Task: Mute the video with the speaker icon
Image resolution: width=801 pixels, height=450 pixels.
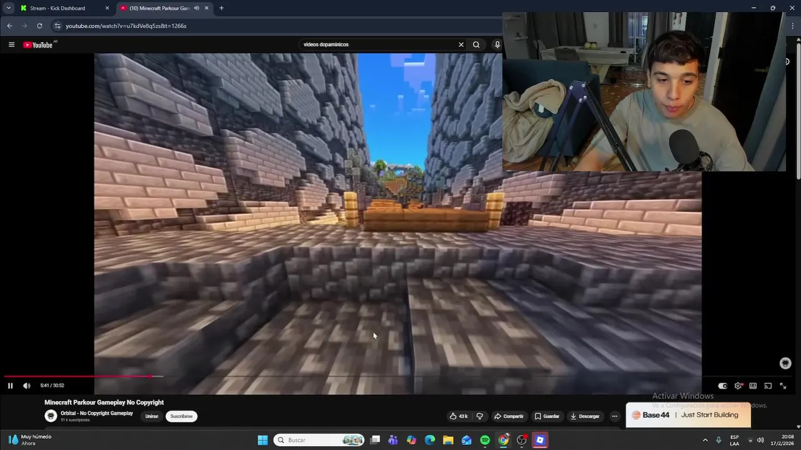Action: tap(26, 386)
